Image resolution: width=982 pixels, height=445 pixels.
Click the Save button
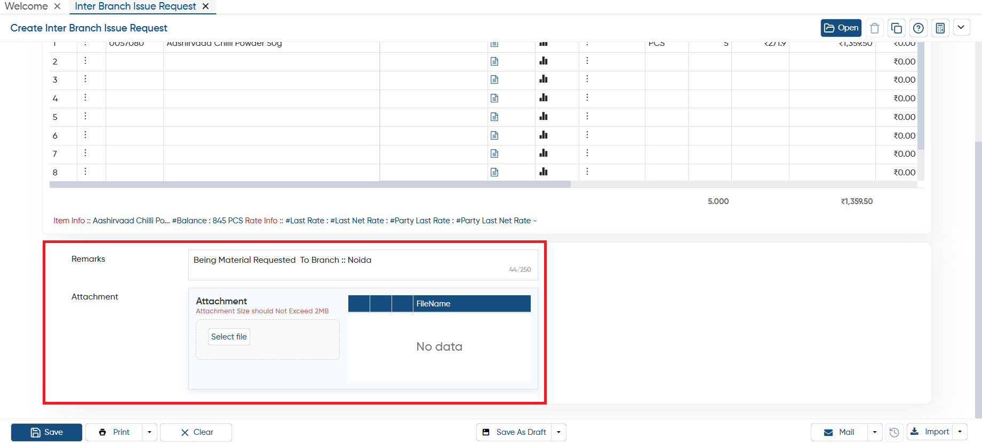pos(46,432)
